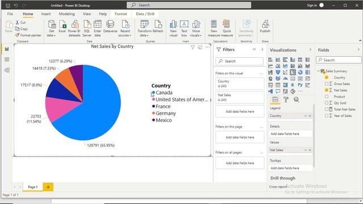This screenshot has width=363, height=204.
Task: Select the table visual
Action: point(278,85)
